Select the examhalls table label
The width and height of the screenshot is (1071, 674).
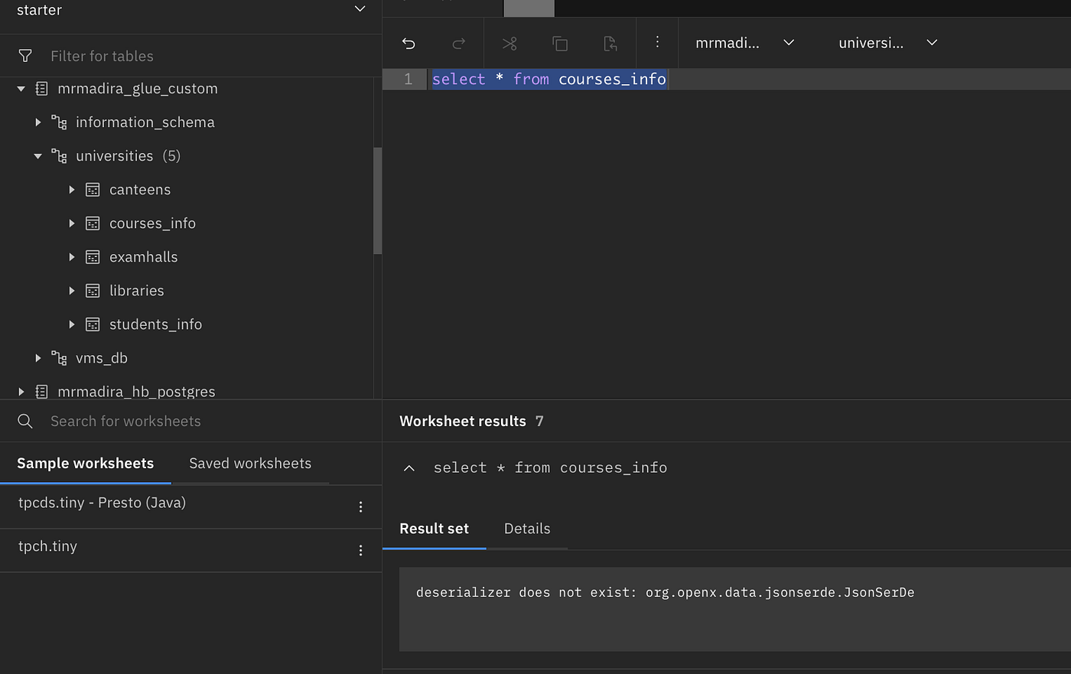coord(143,257)
